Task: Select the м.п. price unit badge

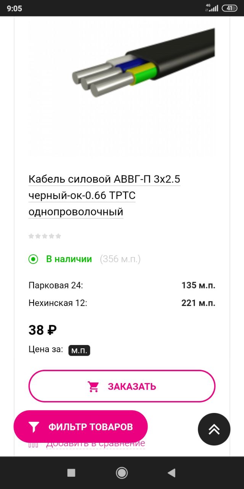Action: tap(79, 350)
